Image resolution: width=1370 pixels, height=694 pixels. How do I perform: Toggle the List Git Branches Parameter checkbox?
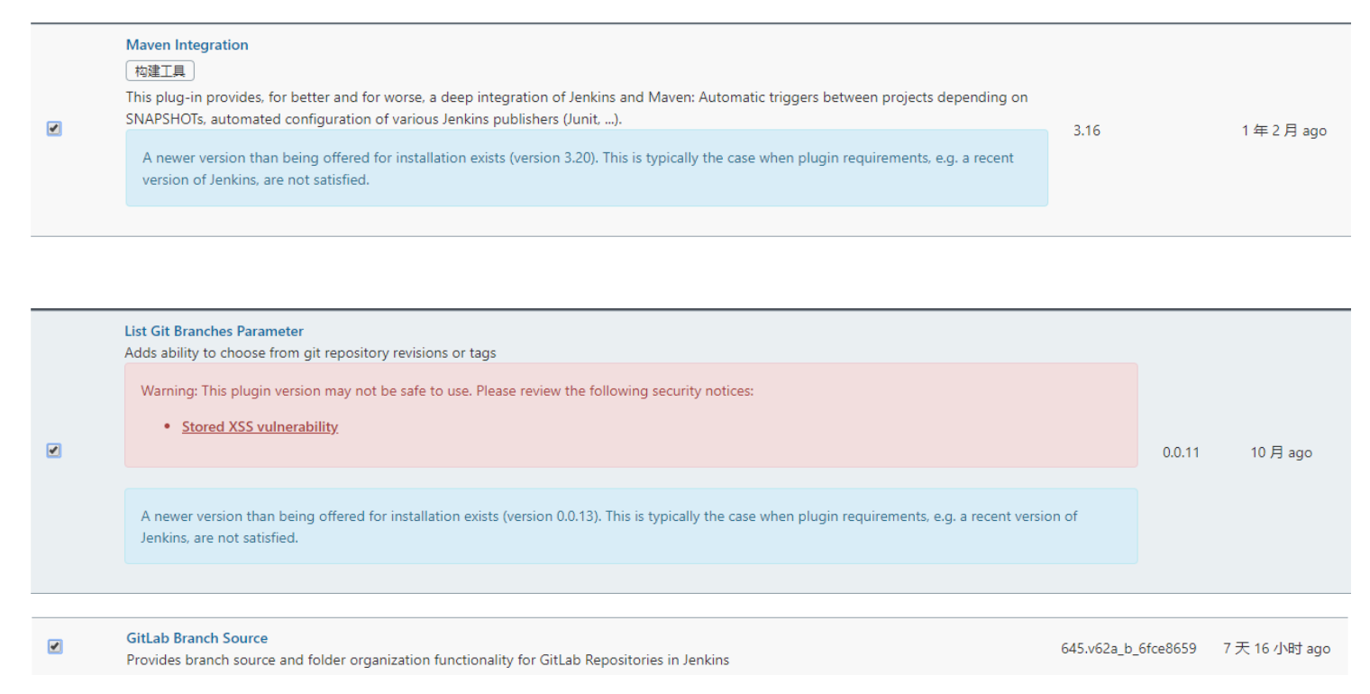(54, 450)
